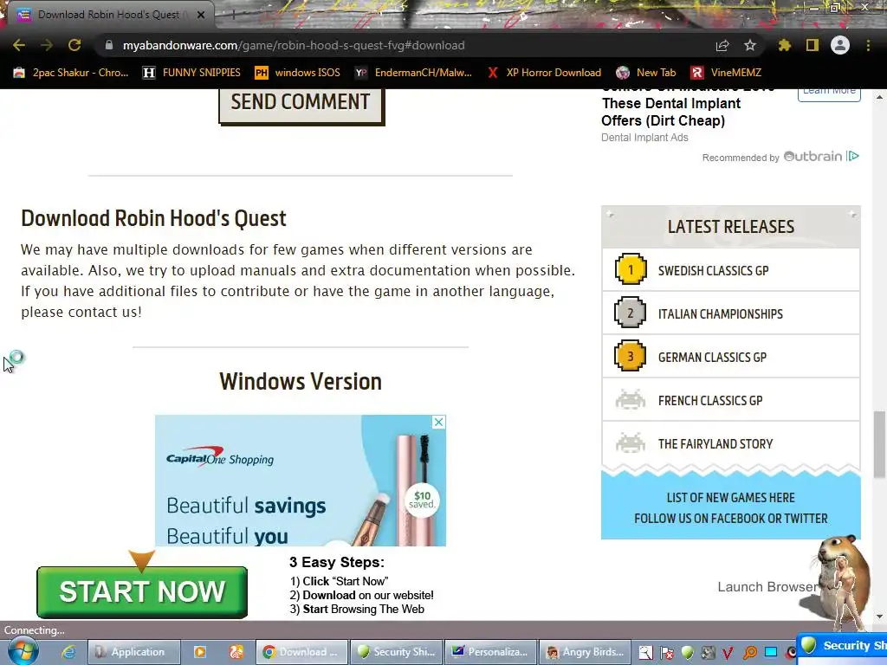Open Chrome's three-dot menu
Image resolution: width=887 pixels, height=665 pixels.
click(868, 45)
